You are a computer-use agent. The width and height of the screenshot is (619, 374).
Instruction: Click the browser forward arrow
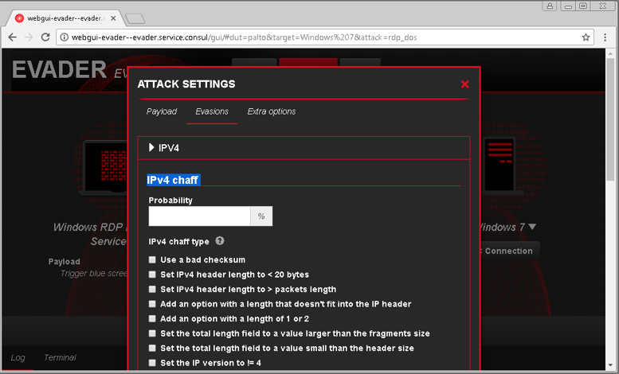pyautogui.click(x=29, y=37)
